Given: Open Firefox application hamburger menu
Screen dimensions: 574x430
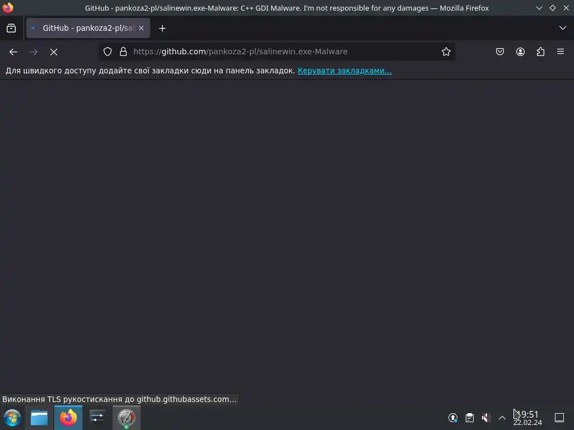Looking at the screenshot, I should pos(561,52).
